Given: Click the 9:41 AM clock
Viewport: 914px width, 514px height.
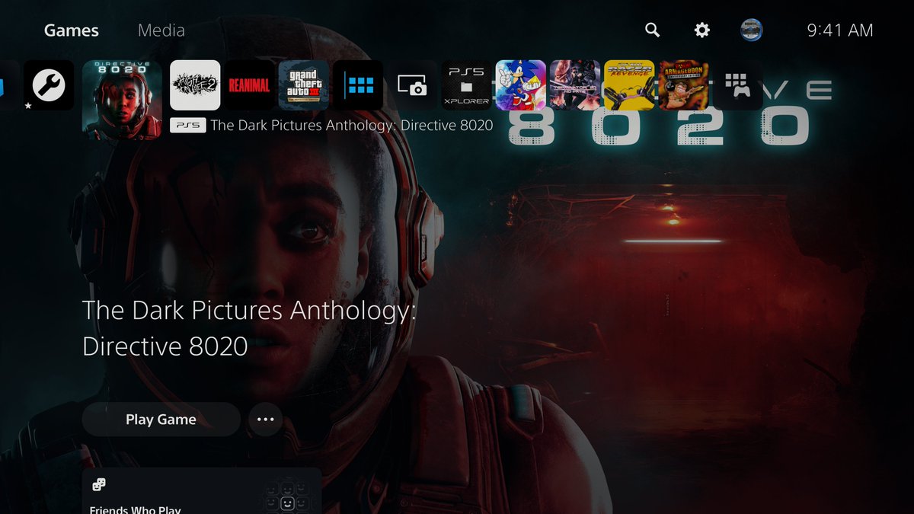Looking at the screenshot, I should pos(840,30).
